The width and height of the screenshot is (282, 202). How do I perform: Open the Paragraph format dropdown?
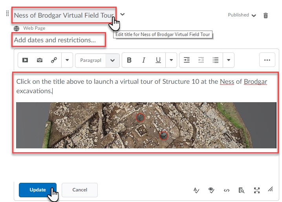pos(97,60)
